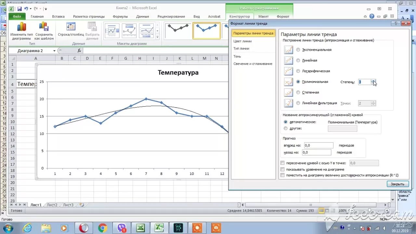Open the Главная ribbon tab
This screenshot has width=416, height=234.
(37, 16)
